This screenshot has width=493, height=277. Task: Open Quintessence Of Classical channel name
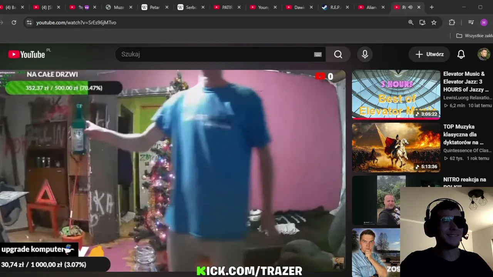(467, 150)
